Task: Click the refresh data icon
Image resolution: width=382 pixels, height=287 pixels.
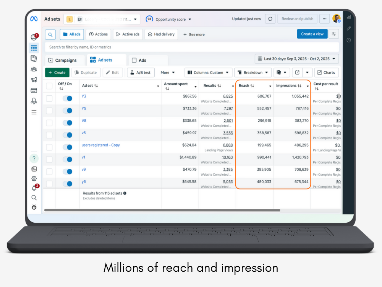Action: pyautogui.click(x=270, y=19)
